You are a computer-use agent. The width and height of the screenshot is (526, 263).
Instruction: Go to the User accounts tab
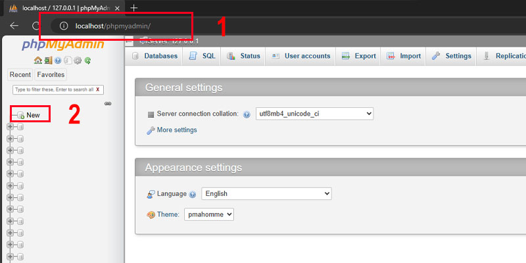[x=301, y=56]
